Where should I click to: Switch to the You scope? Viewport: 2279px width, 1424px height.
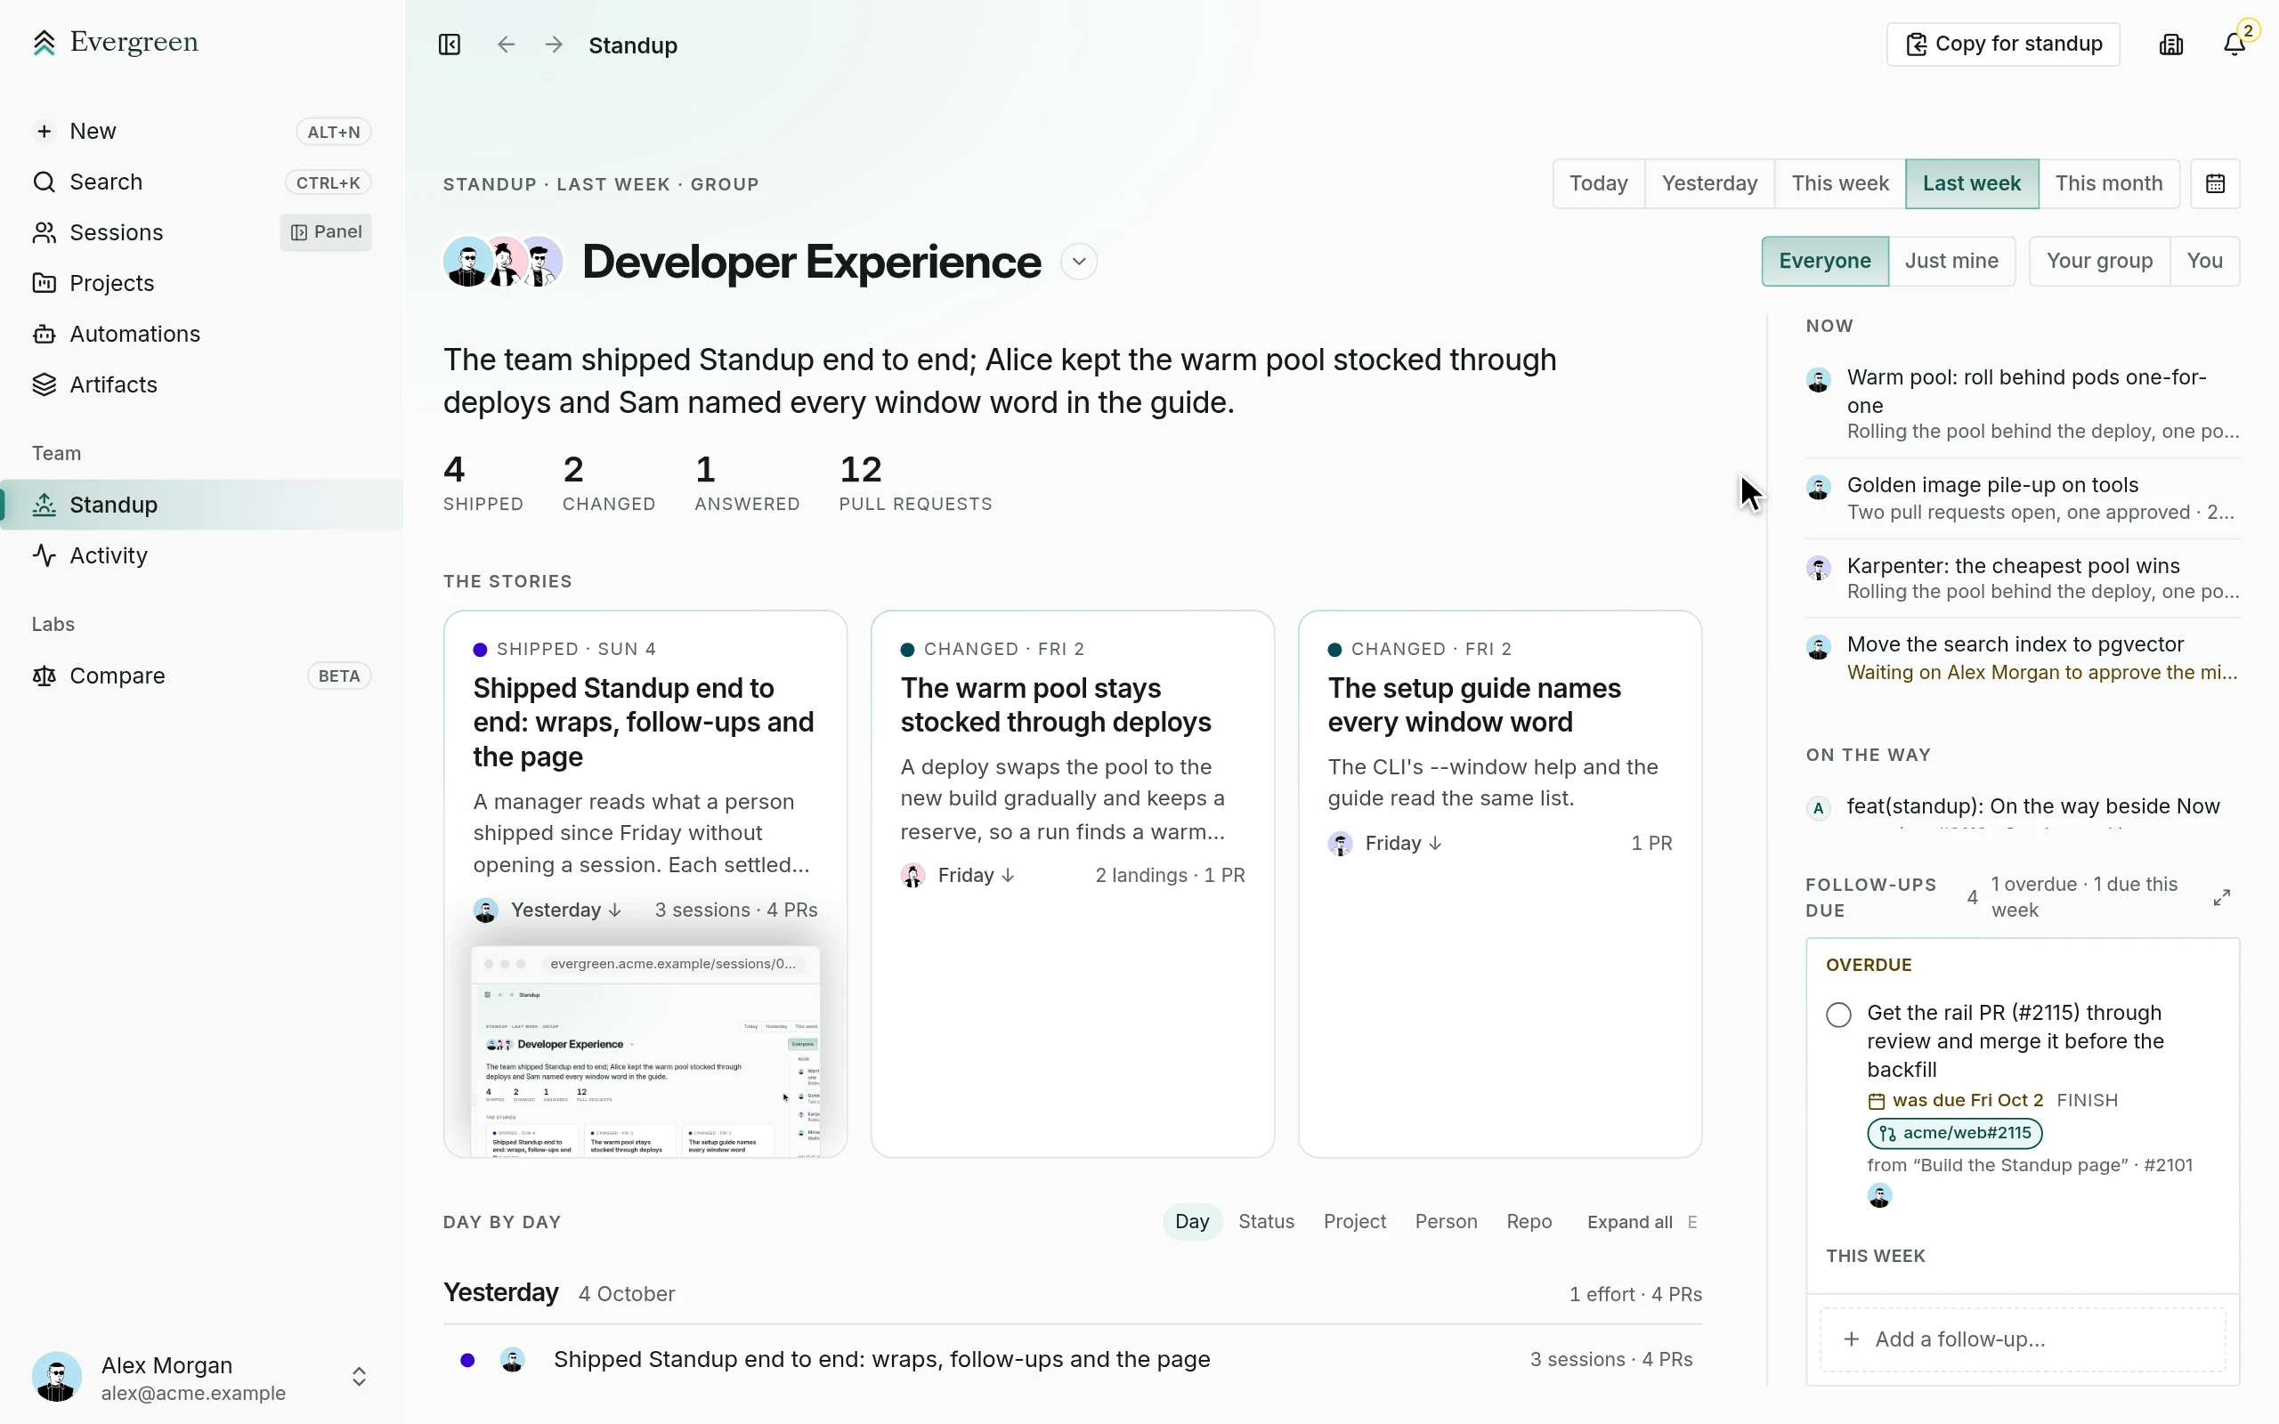click(2204, 261)
